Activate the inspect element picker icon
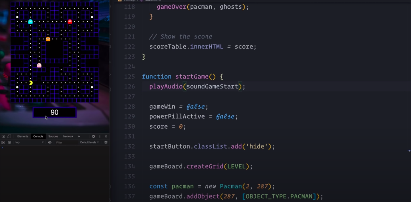Image resolution: width=411 pixels, height=202 pixels. pos(3,137)
